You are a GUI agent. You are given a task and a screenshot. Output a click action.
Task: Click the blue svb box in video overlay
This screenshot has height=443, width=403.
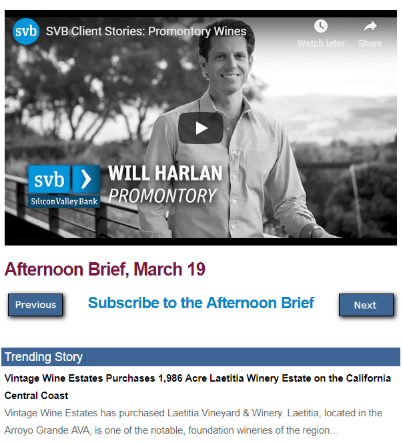coord(49,179)
